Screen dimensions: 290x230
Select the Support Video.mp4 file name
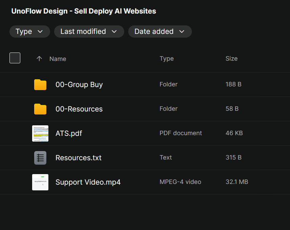point(88,182)
